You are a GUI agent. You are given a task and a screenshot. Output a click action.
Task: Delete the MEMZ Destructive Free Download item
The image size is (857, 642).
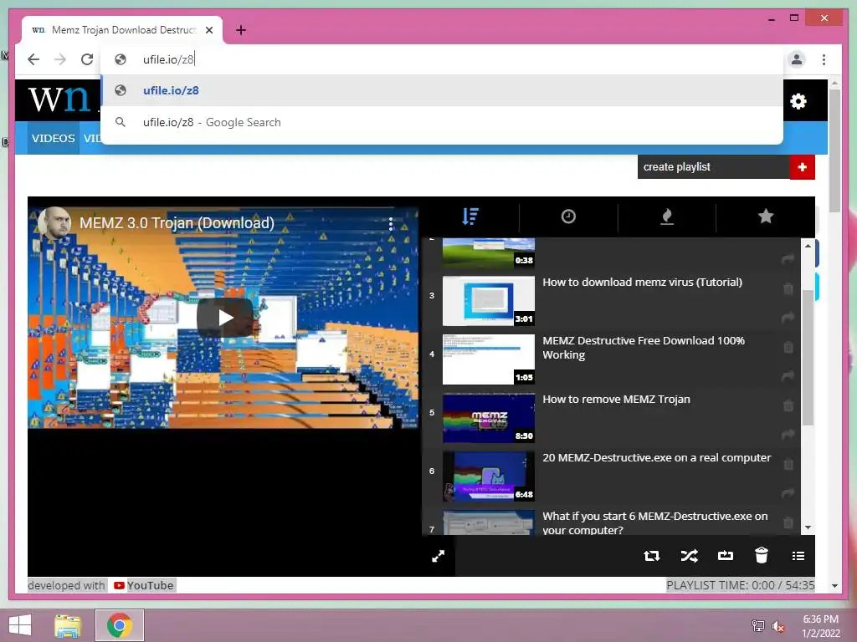tap(788, 347)
